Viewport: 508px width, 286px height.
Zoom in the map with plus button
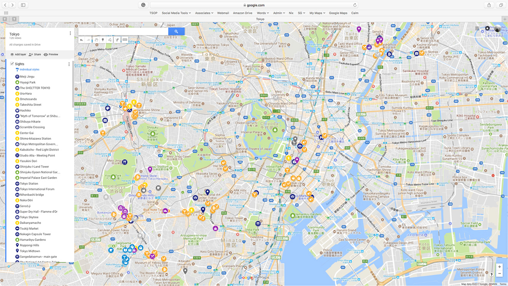point(499,267)
